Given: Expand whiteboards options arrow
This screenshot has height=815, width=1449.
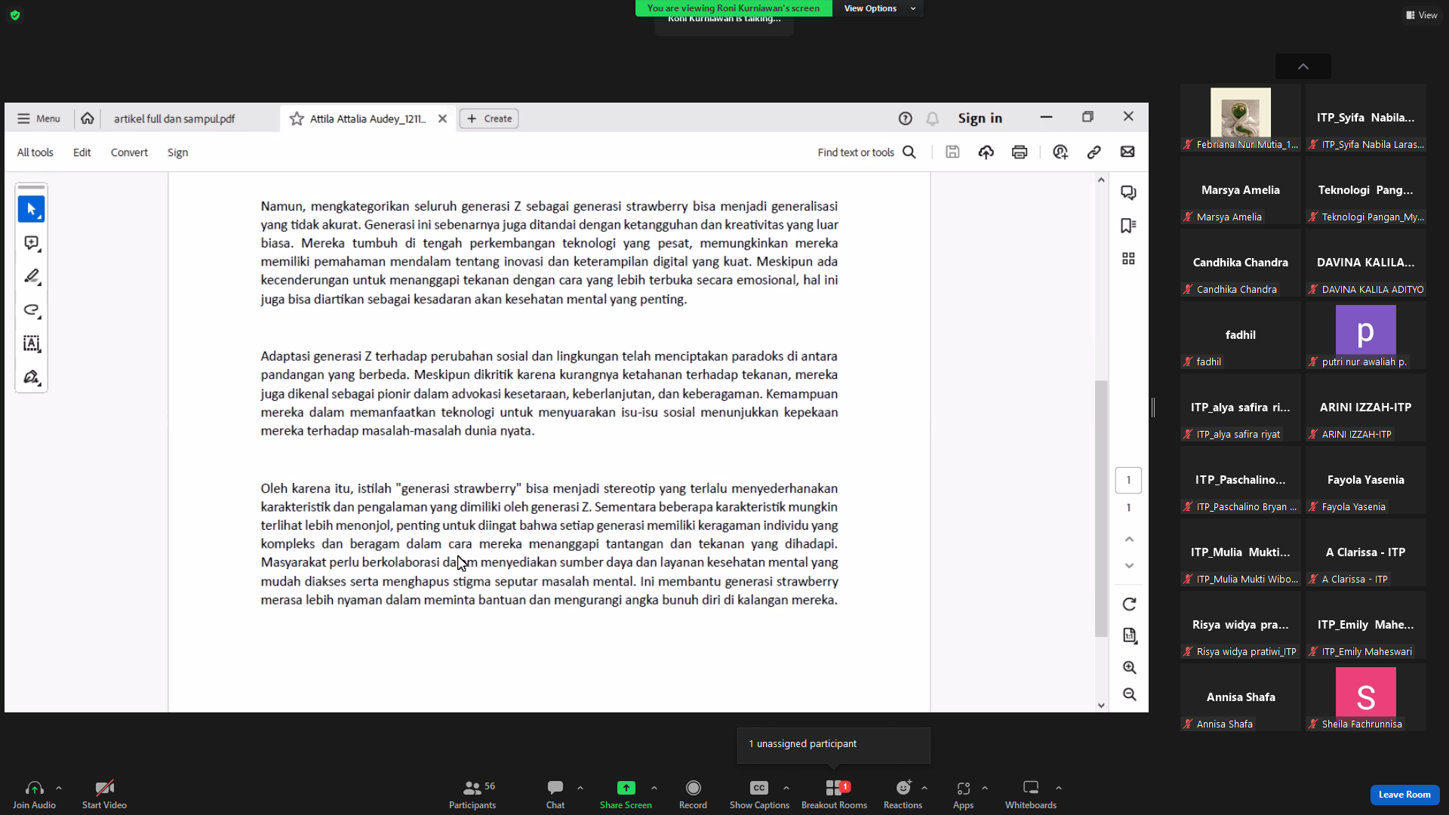Looking at the screenshot, I should [1059, 788].
